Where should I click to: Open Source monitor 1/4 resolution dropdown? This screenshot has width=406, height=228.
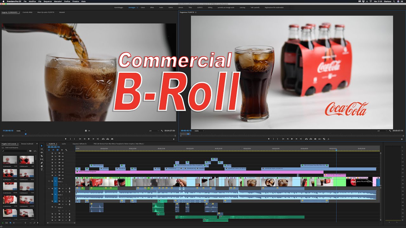pos(154,130)
